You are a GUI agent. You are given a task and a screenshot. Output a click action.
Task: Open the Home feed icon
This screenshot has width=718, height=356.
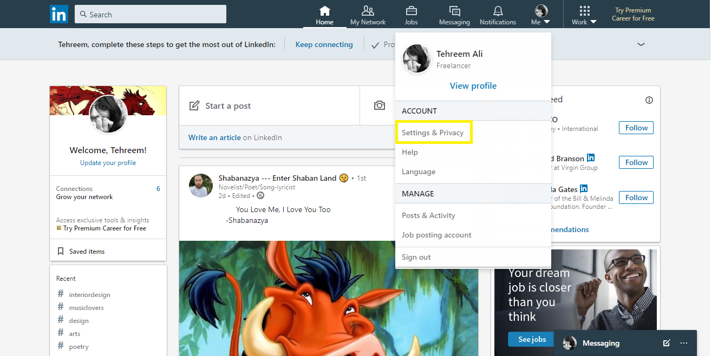(x=324, y=10)
